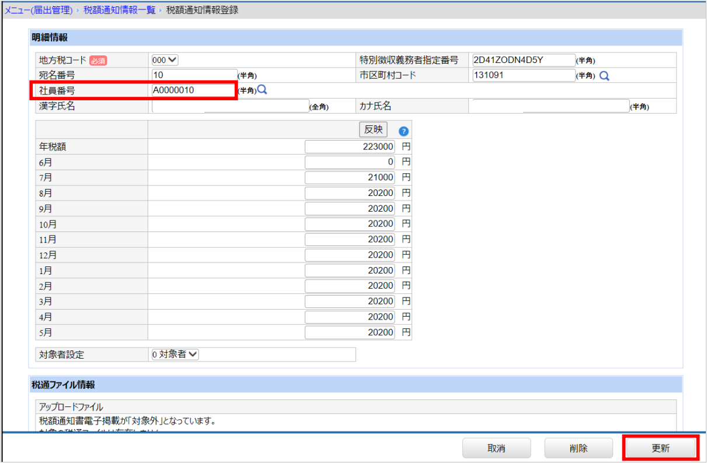Click the 反映 button

pos(373,129)
